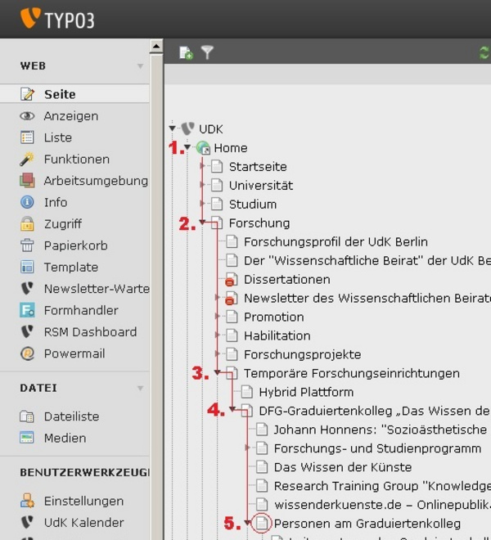Click the RSM Dashboard icon
This screenshot has width=491, height=540.
coord(27,331)
